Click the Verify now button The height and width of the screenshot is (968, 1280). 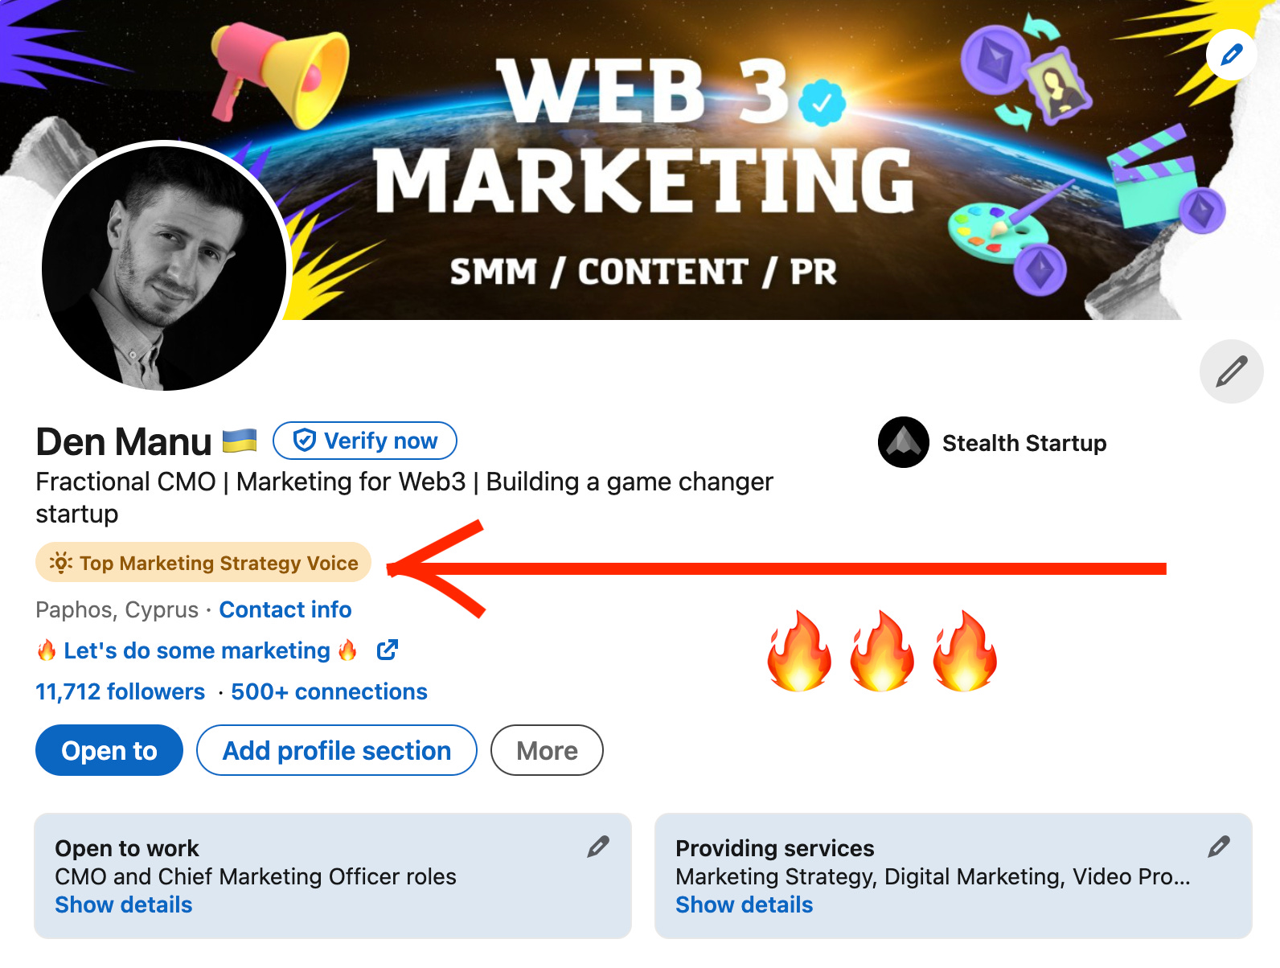365,441
